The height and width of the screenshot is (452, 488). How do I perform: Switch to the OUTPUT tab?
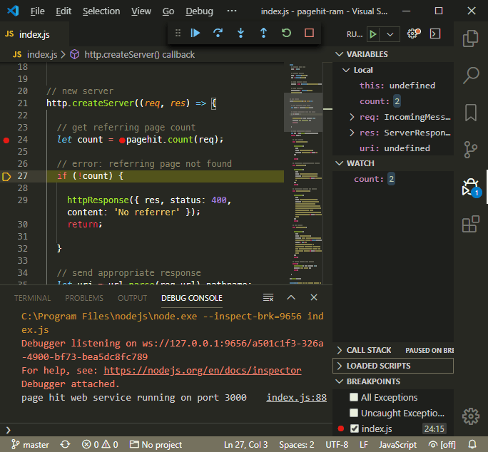[x=132, y=298]
